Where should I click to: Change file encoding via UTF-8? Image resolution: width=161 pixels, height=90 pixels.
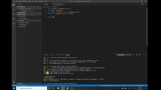pyautogui.click(x=130, y=85)
